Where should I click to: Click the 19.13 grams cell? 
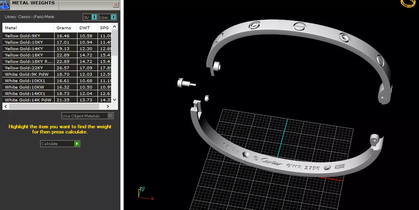pos(66,48)
